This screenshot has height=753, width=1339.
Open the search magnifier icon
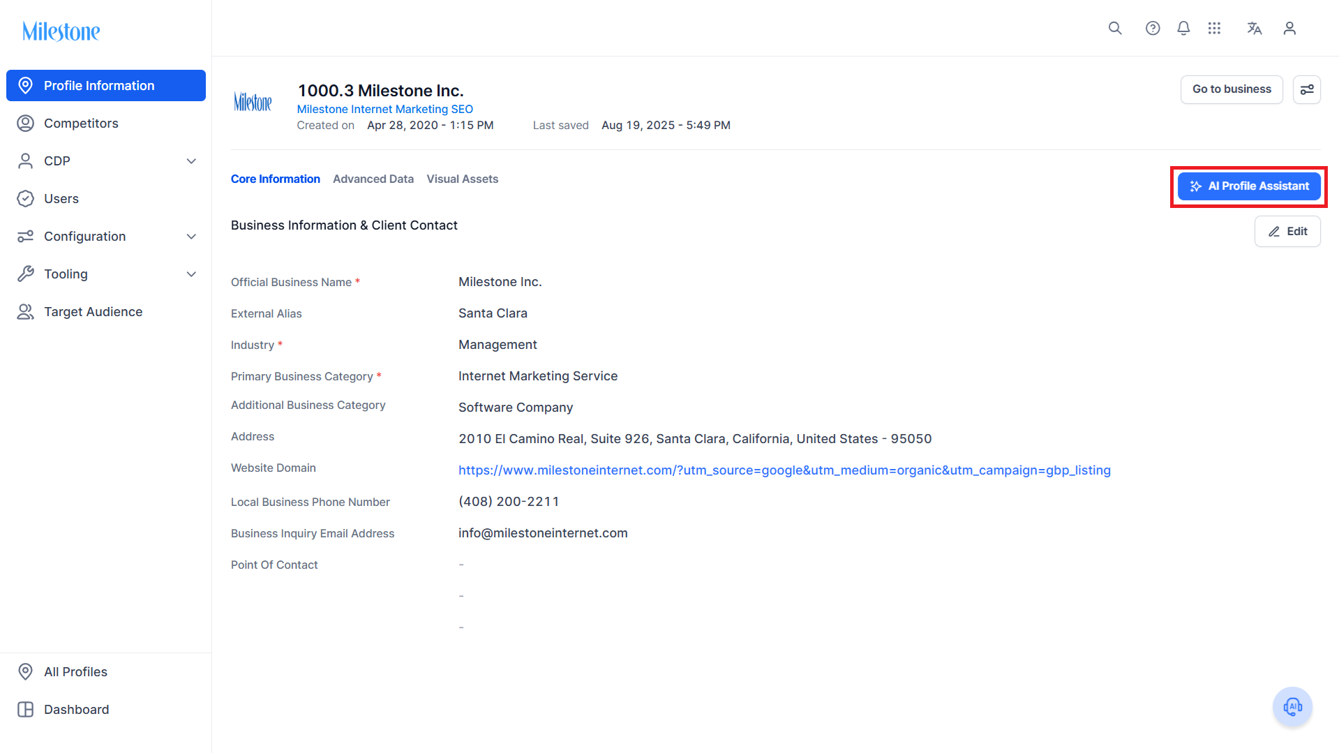coord(1115,28)
